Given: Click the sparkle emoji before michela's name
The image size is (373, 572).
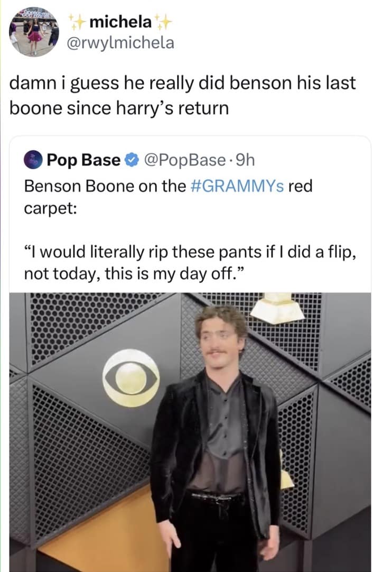Looking at the screenshot, I should (x=78, y=23).
